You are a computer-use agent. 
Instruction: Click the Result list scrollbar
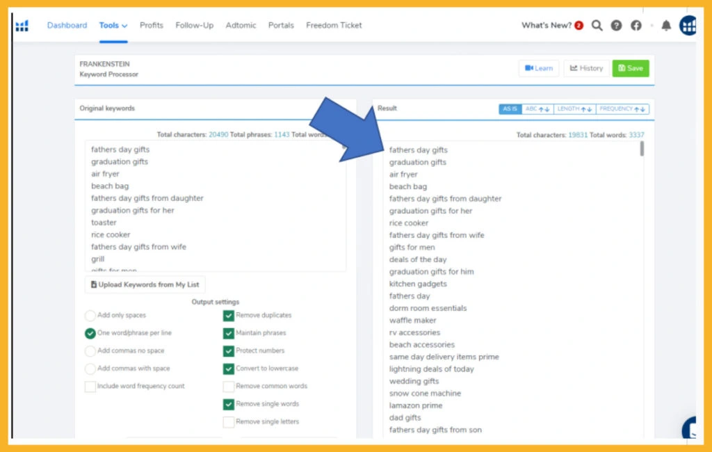click(641, 149)
